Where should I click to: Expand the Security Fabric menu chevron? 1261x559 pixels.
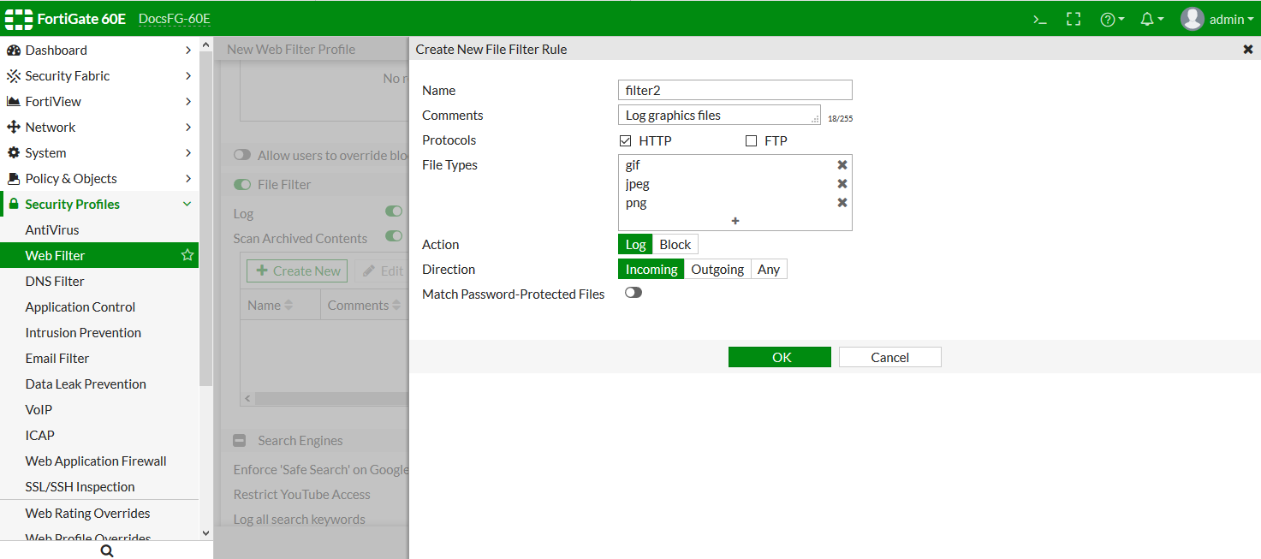(x=188, y=76)
